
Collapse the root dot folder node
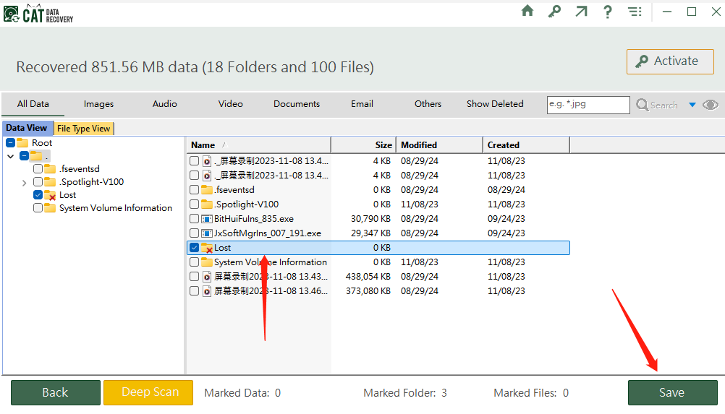tap(10, 156)
